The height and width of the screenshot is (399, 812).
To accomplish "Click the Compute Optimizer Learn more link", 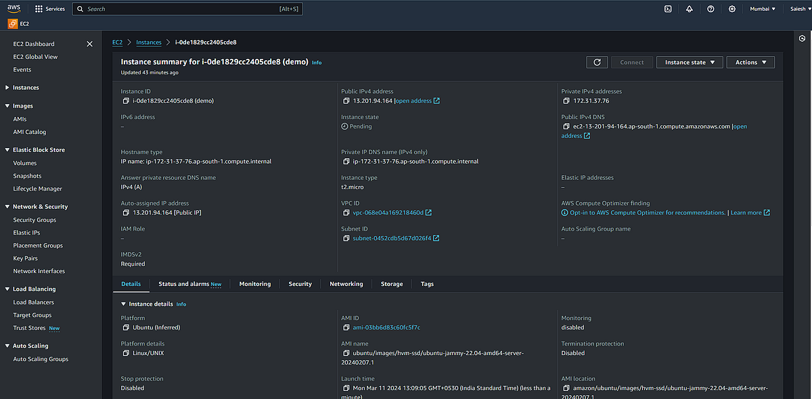I will tap(746, 212).
